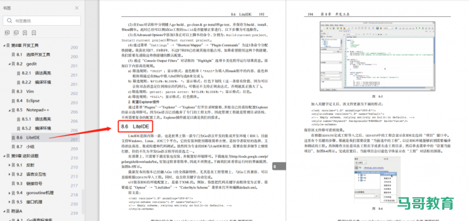
Task: Click the 8.6 LiteIDE section heading on page 193
Action: click(135, 127)
